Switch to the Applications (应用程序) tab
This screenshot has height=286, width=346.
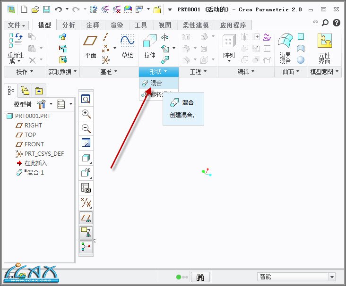point(233,25)
